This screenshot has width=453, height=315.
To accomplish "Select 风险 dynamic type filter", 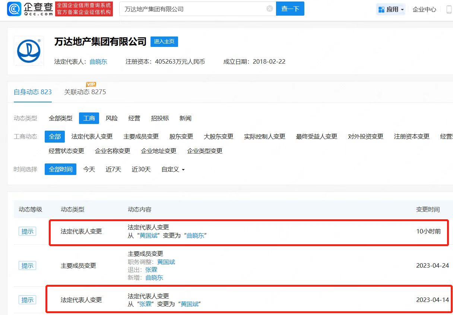I will click(x=112, y=118).
